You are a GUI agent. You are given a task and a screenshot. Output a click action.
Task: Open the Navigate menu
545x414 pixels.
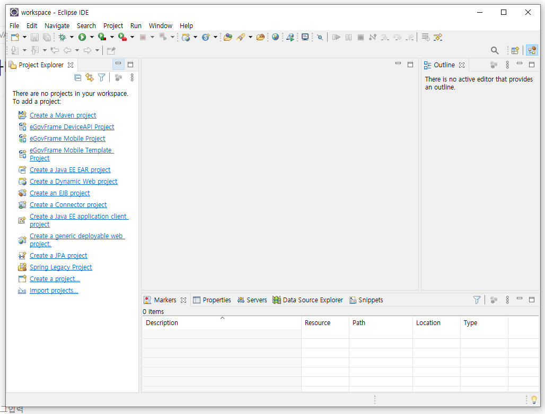[x=57, y=26]
